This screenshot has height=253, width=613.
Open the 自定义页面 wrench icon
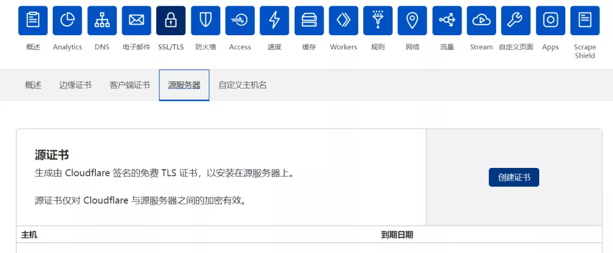[516, 20]
